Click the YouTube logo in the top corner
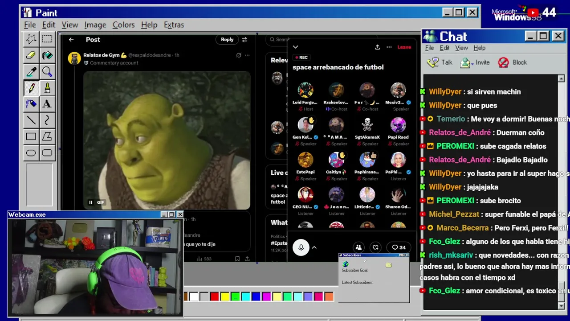570x321 pixels. click(x=533, y=13)
